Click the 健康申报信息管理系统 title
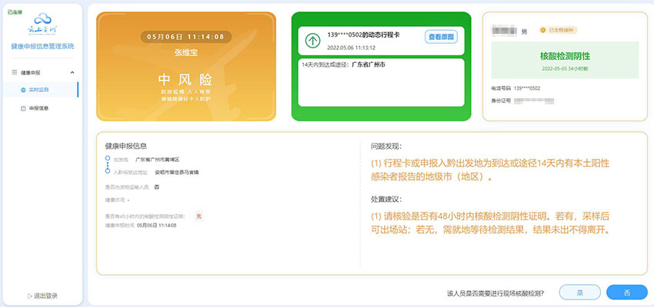 [x=42, y=46]
